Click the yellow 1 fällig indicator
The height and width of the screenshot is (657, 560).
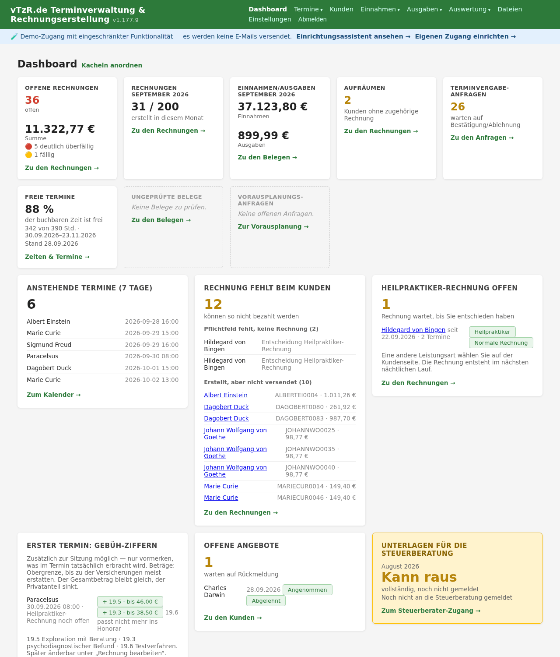point(40,155)
